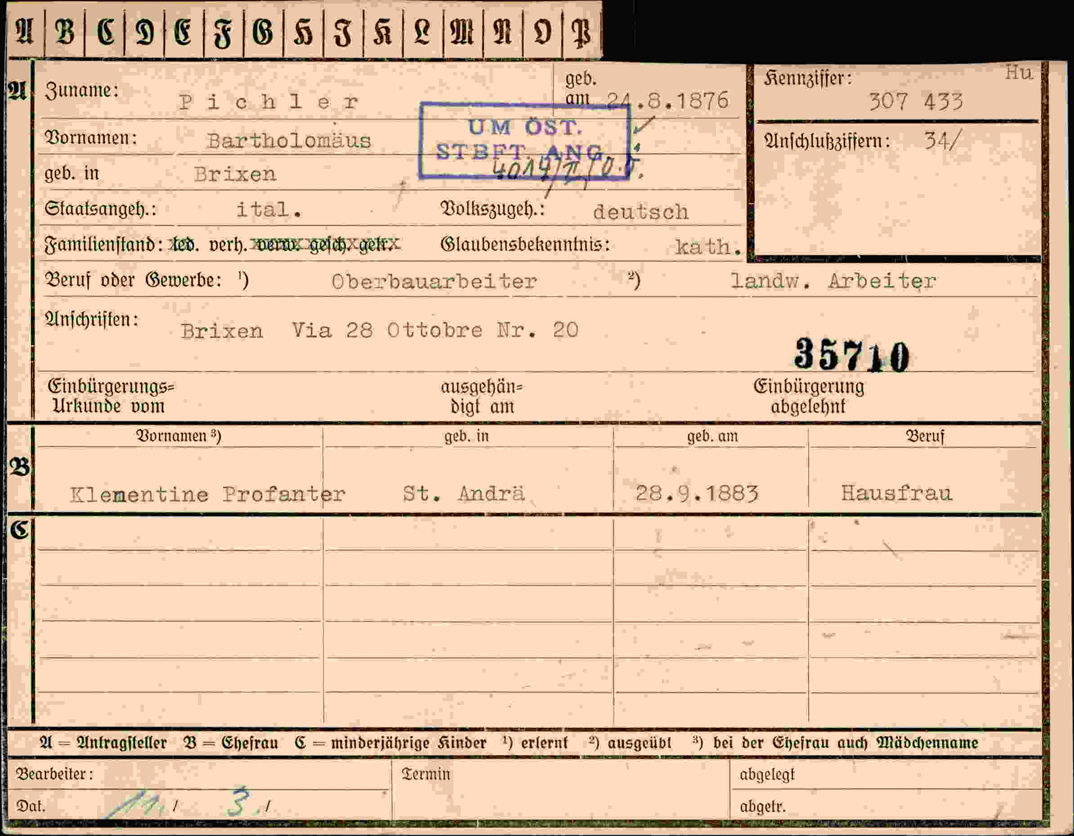
Task: Select the Fraktur letter N index tab
Action: pos(502,32)
